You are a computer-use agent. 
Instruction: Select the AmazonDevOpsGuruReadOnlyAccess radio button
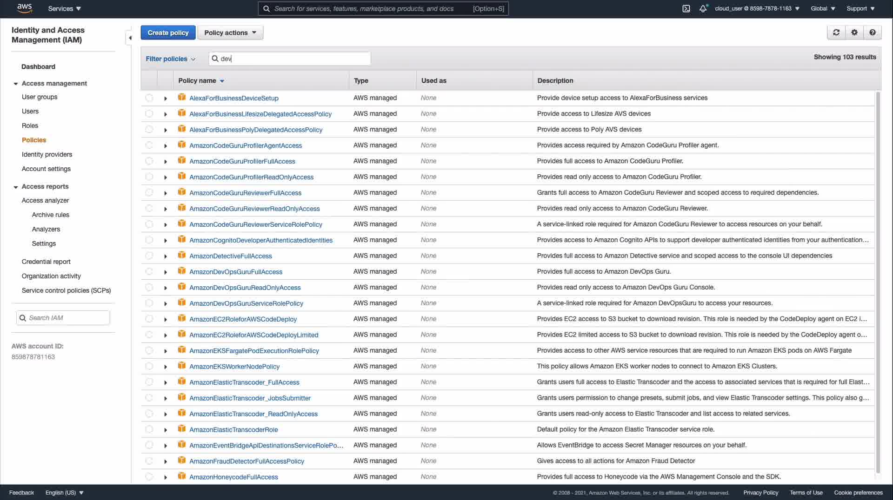(149, 288)
